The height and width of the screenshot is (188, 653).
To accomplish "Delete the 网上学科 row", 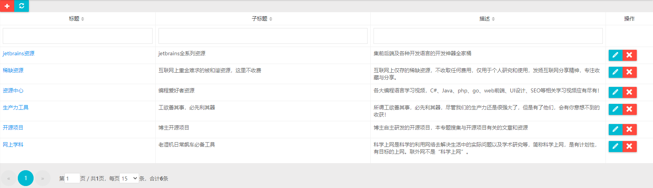I will pyautogui.click(x=630, y=147).
